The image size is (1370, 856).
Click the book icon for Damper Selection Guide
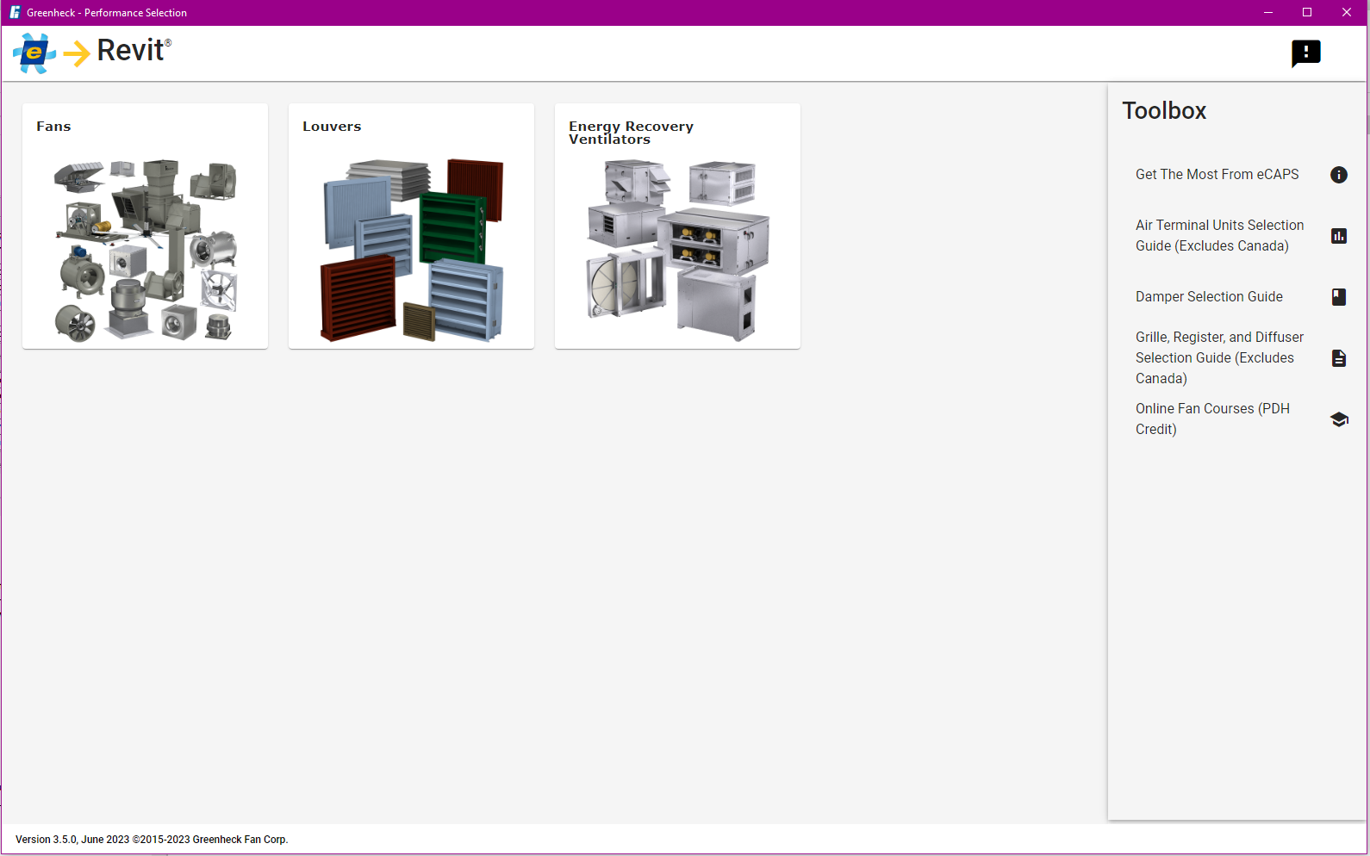(1339, 297)
